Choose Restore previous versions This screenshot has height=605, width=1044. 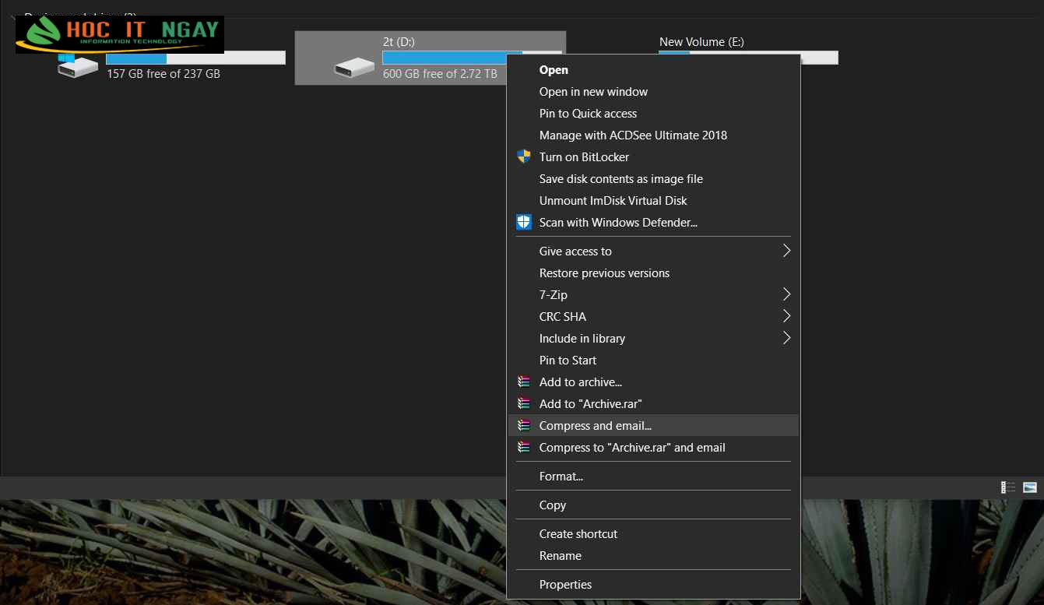(x=653, y=273)
